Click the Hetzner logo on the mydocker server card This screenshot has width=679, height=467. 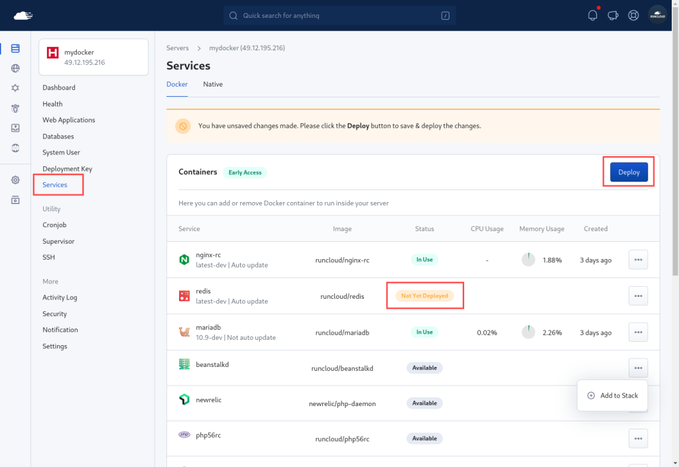(53, 53)
